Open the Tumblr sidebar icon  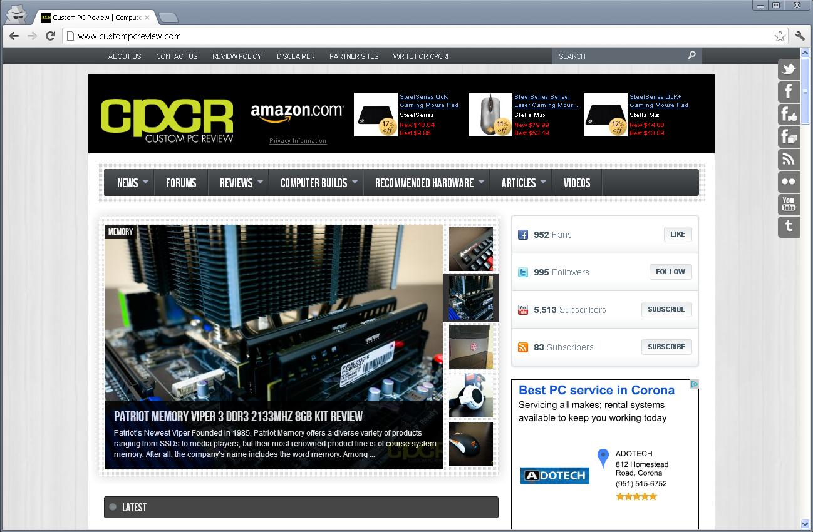tap(789, 227)
